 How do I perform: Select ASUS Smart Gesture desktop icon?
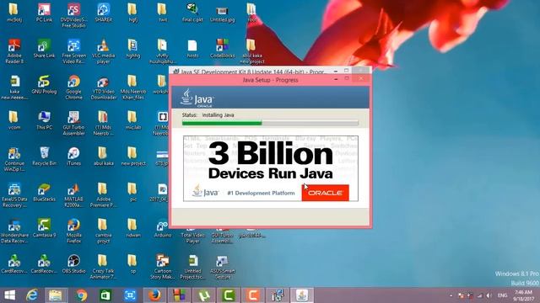[222, 267]
